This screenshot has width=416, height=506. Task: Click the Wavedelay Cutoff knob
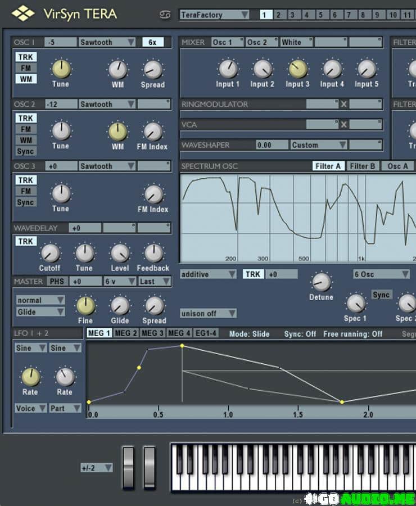[x=50, y=253]
